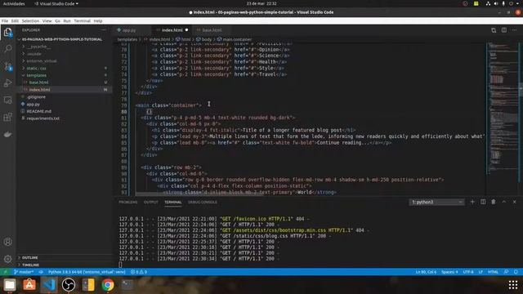This screenshot has width=523, height=294.
Task: Switch to the Debug Console tab
Action: (x=203, y=202)
